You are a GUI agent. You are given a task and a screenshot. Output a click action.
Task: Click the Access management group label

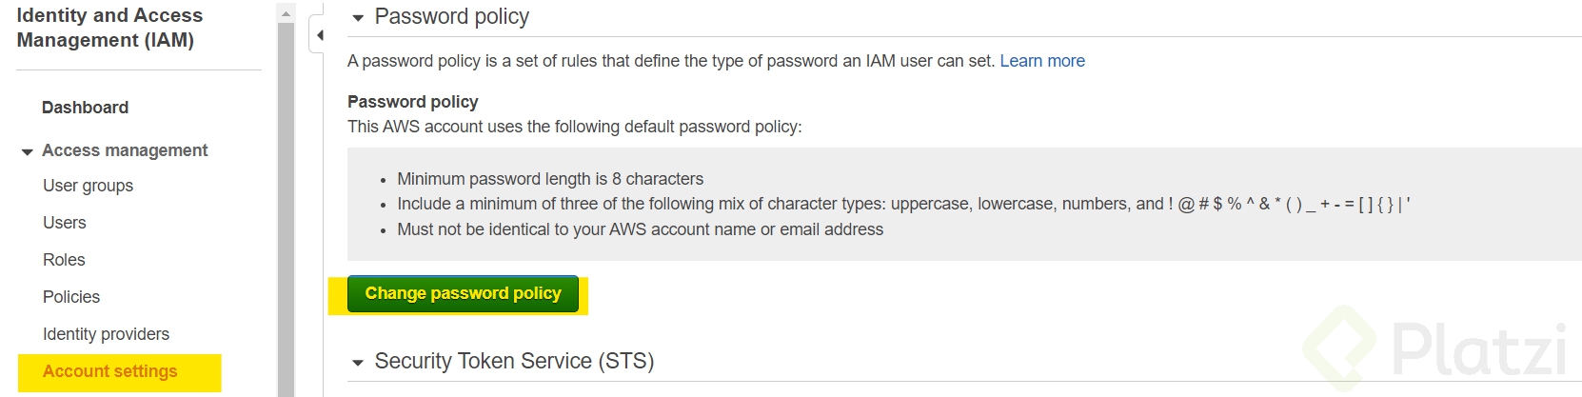point(125,150)
